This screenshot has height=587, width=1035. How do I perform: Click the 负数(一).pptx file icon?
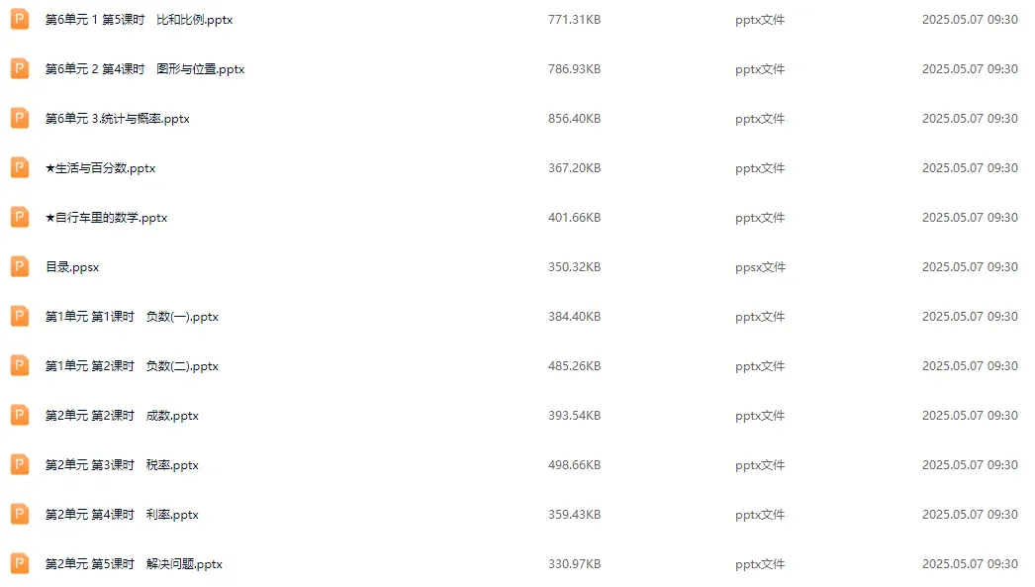tap(20, 317)
